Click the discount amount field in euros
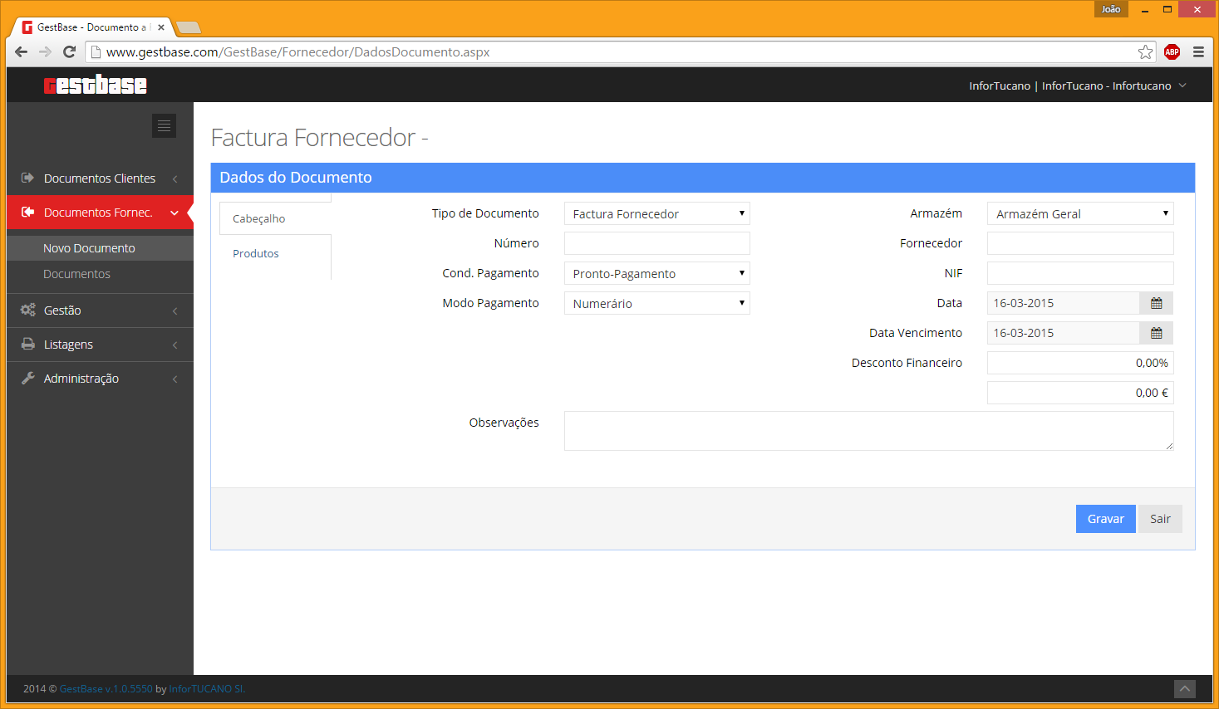 tap(1080, 393)
